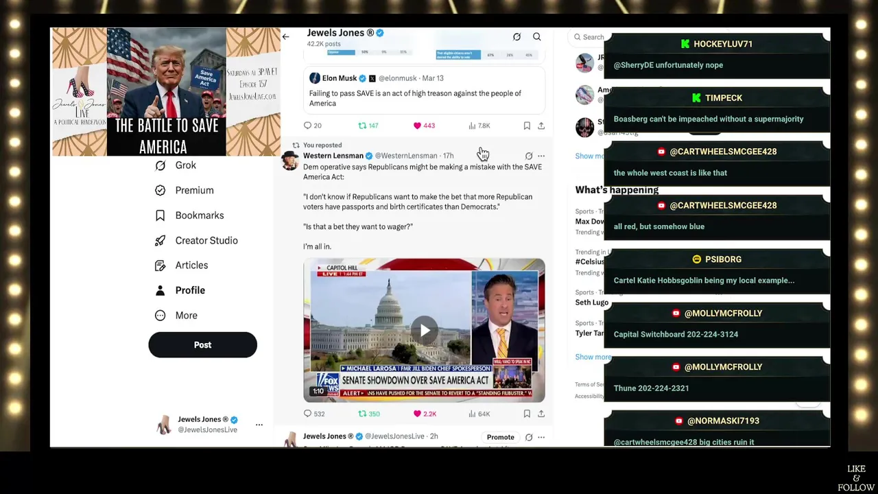The height and width of the screenshot is (494, 878).
Task: Click HOCKEYLUV71 chat message
Action: tap(717, 55)
